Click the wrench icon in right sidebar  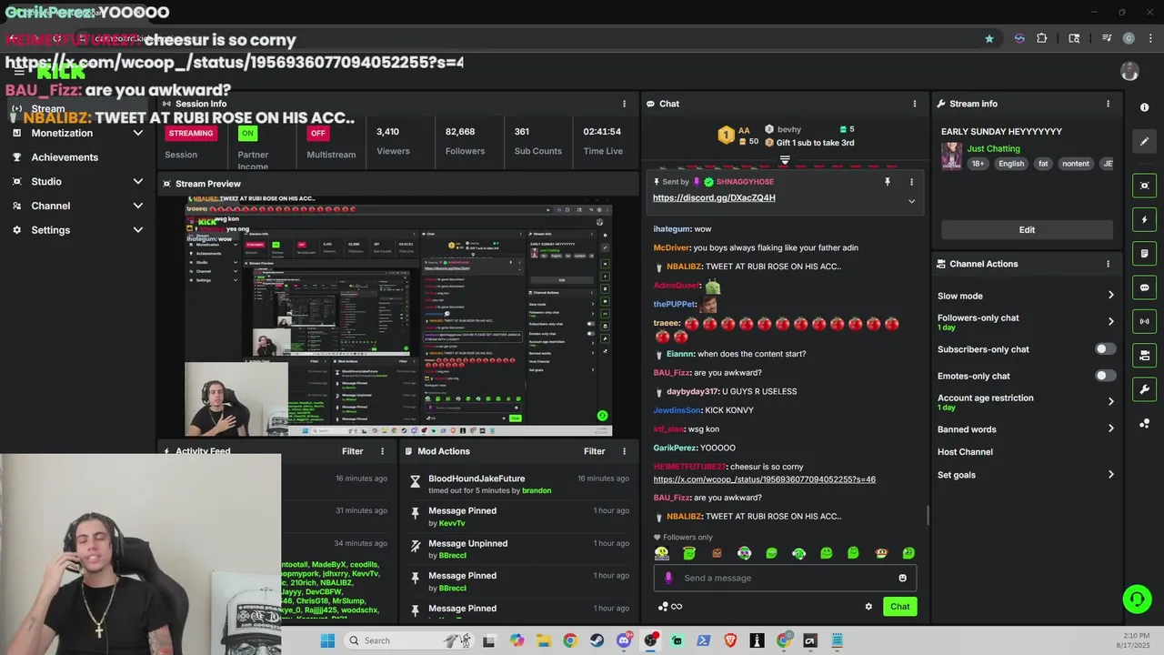(x=1144, y=389)
